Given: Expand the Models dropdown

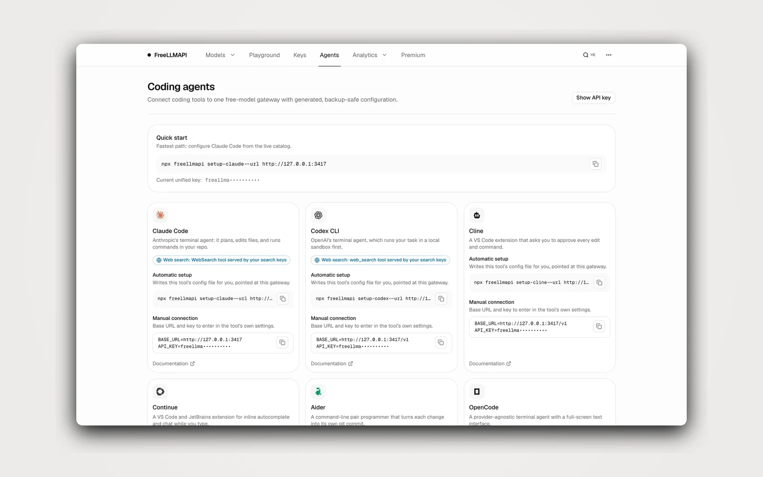Looking at the screenshot, I should coord(220,55).
